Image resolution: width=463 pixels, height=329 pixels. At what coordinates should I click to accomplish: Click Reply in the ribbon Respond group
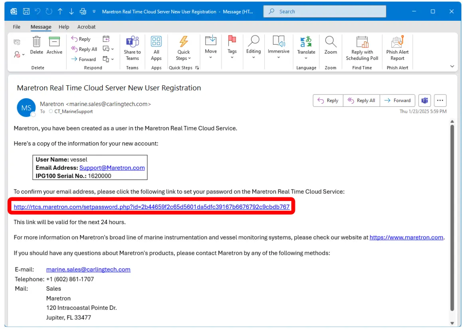coord(81,39)
